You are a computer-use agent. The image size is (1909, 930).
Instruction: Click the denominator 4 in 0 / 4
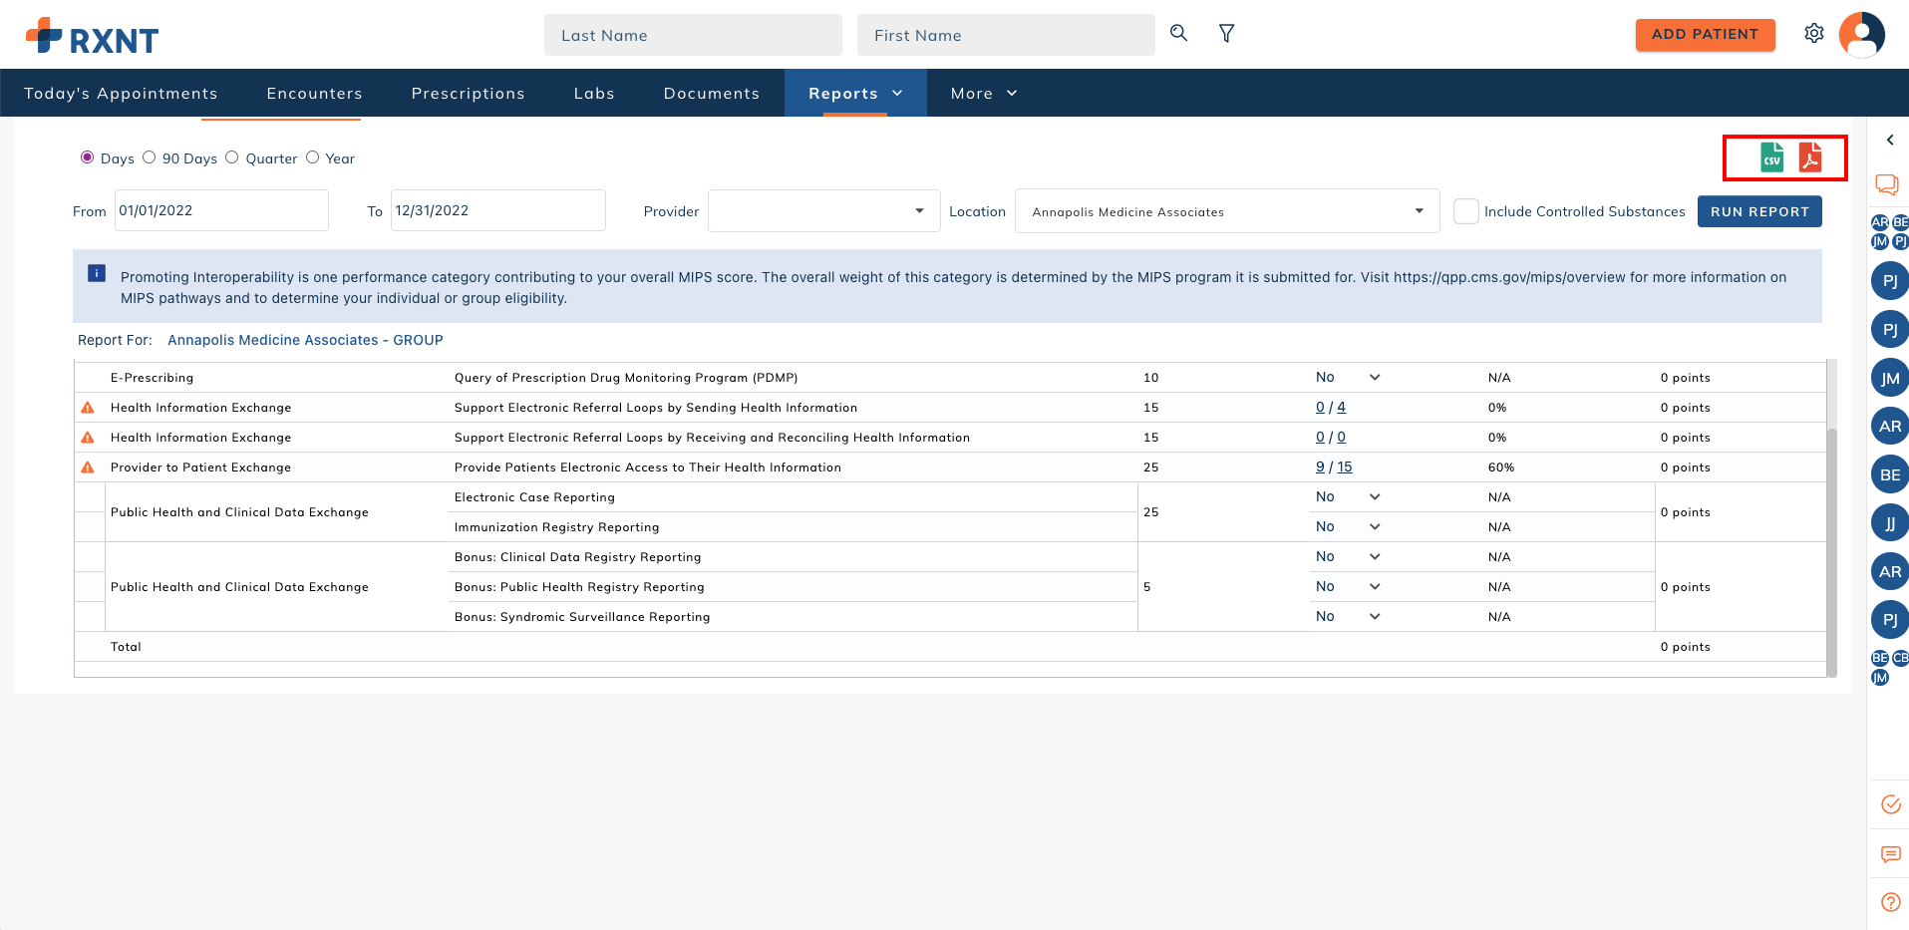[1342, 408]
